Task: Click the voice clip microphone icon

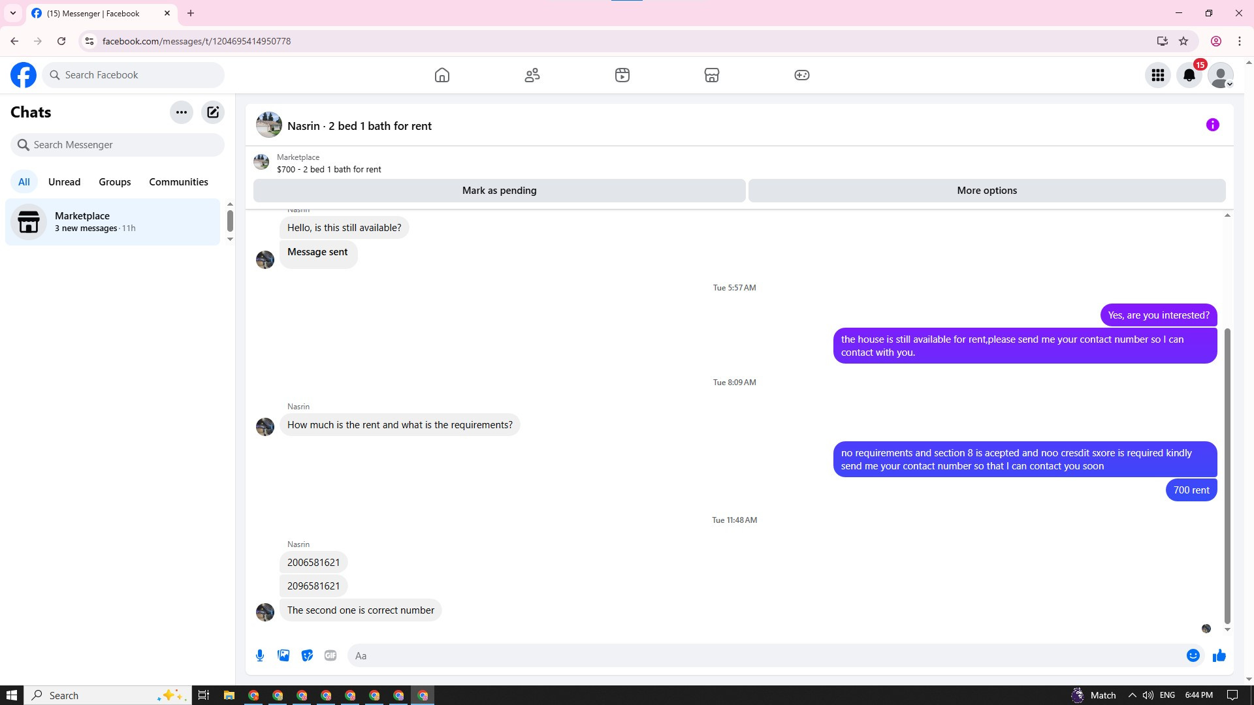Action: pyautogui.click(x=260, y=655)
